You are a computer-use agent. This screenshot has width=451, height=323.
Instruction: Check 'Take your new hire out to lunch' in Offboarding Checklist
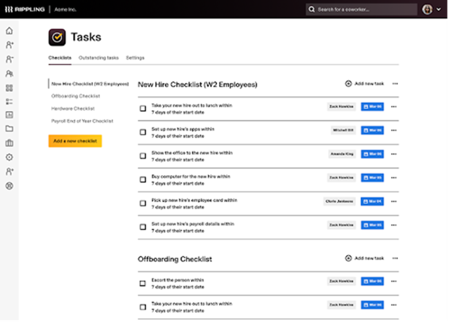143,307
